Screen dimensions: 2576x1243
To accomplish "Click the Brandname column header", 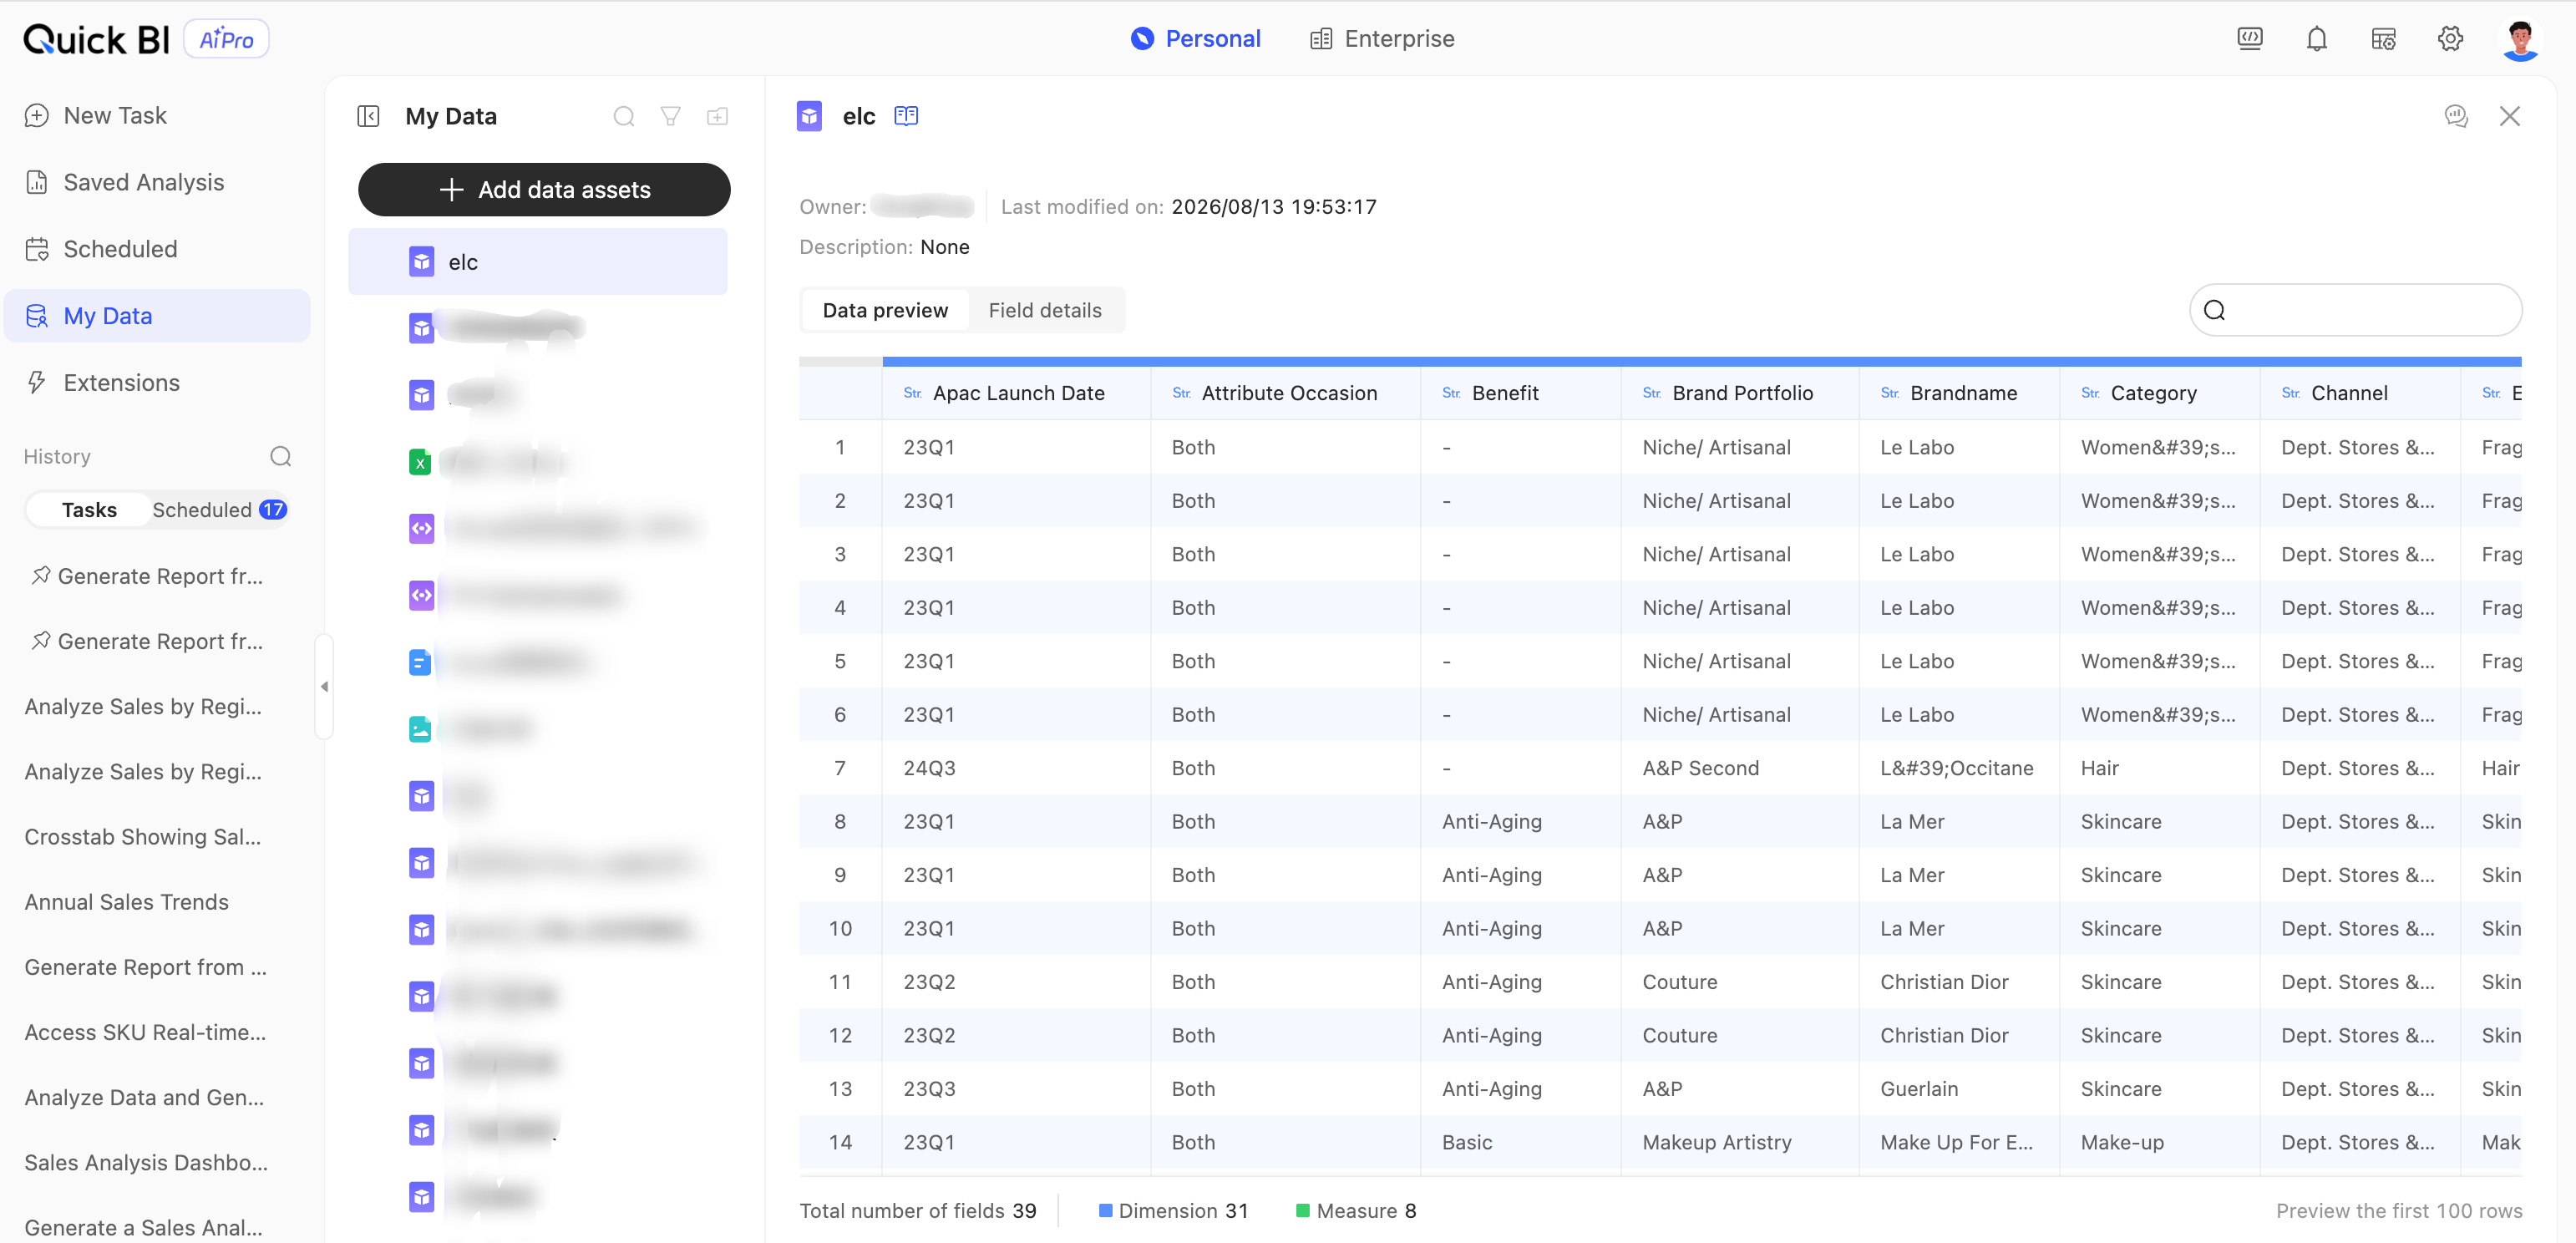I will 1959,394.
